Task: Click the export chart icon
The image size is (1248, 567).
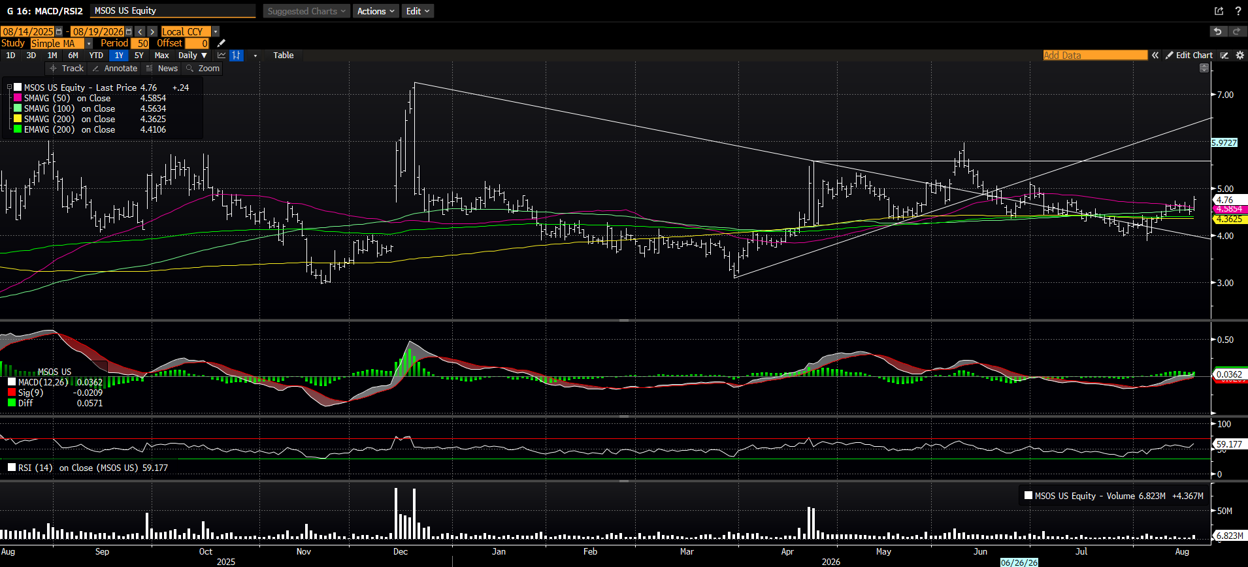Action: (x=1219, y=11)
